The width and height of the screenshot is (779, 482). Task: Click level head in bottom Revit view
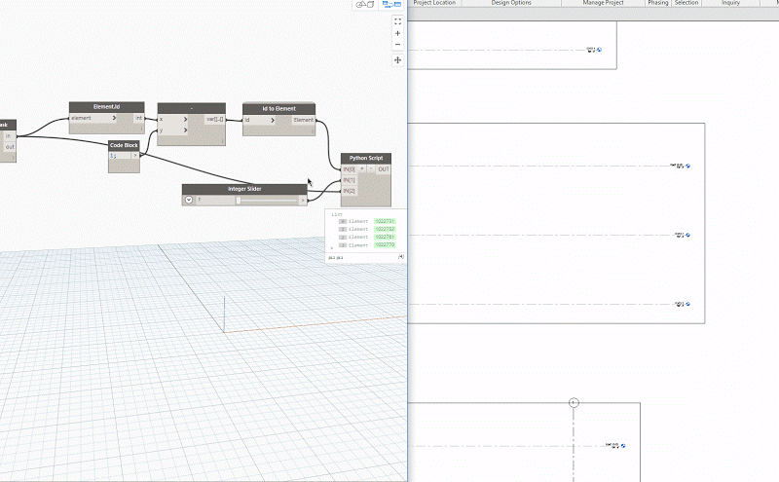(623, 446)
